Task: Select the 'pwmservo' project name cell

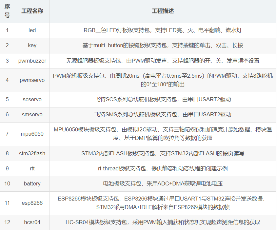Action: click(32, 80)
